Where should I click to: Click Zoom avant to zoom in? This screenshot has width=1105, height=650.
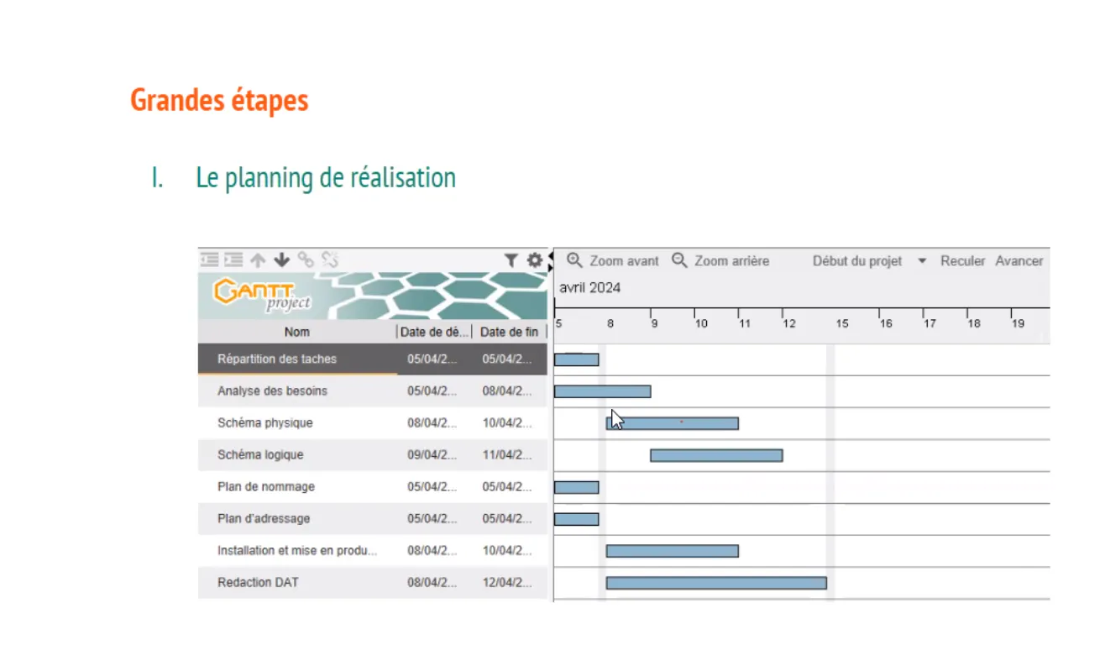(613, 261)
